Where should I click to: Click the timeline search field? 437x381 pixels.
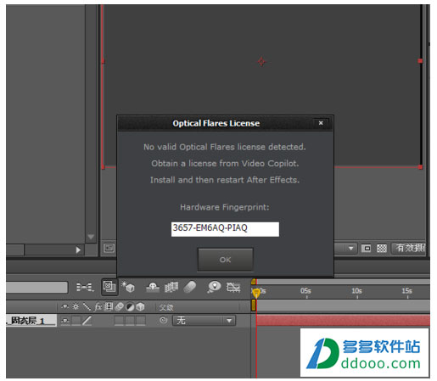tap(36, 288)
